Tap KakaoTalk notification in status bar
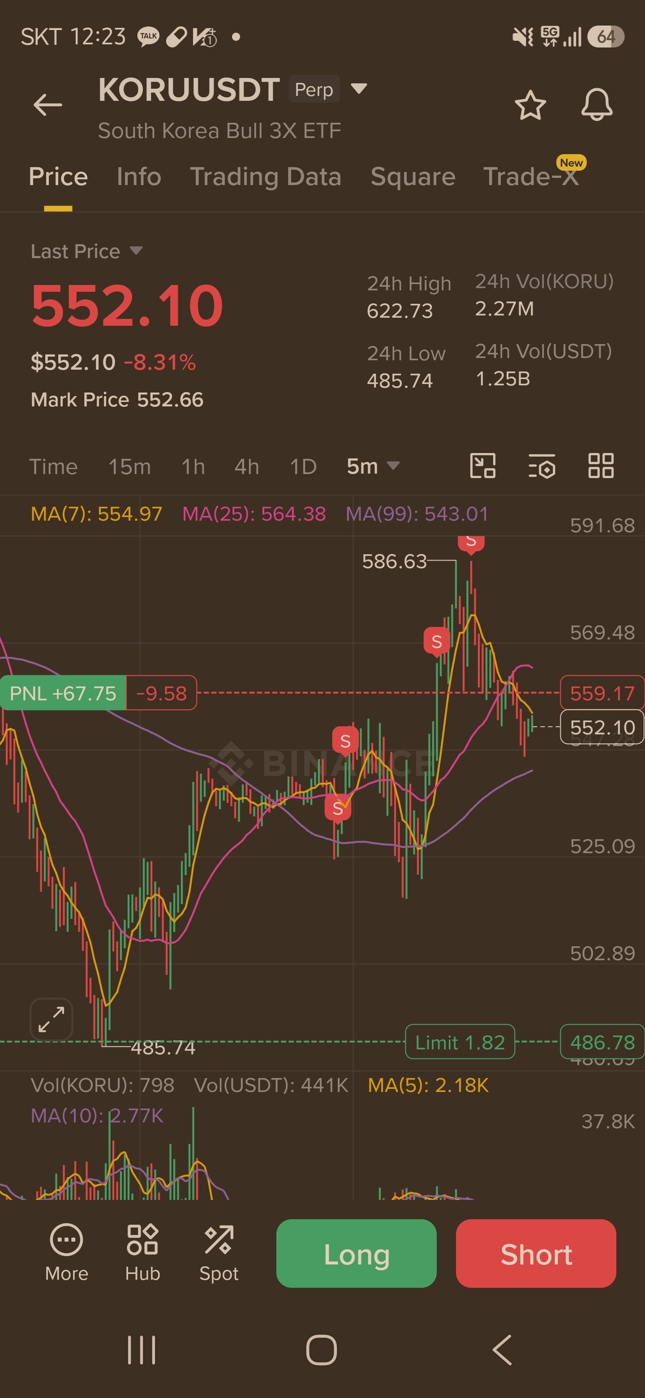The image size is (645, 1398). tap(148, 36)
